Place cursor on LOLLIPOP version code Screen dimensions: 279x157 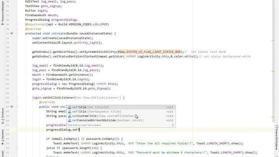(100, 24)
